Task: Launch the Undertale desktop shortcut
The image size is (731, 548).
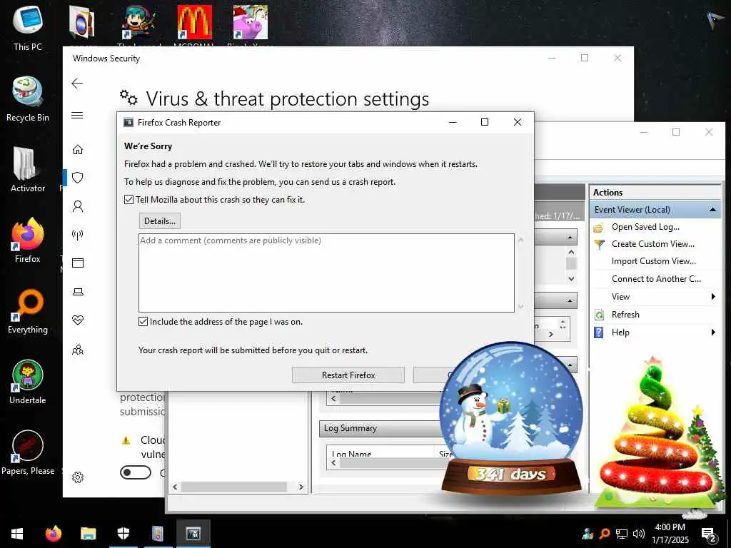Action: tap(28, 382)
